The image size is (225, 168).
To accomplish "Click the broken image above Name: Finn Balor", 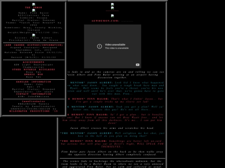I will pyautogui.click(x=34, y=10).
